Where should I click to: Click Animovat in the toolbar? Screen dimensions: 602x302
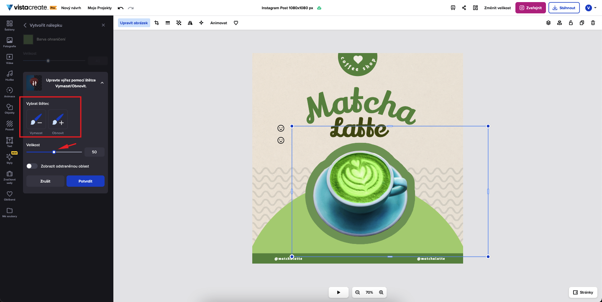pos(219,23)
